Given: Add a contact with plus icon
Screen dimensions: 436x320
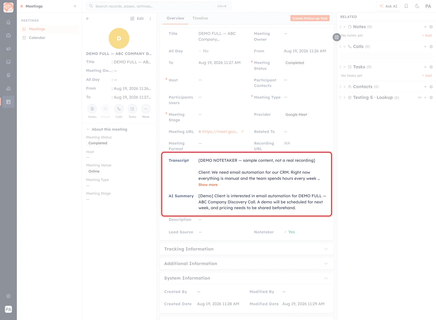Looking at the screenshot, I should point(425,87).
